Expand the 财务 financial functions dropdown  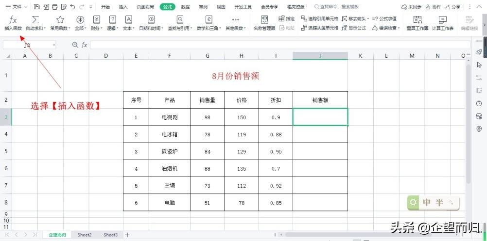pyautogui.click(x=96, y=23)
